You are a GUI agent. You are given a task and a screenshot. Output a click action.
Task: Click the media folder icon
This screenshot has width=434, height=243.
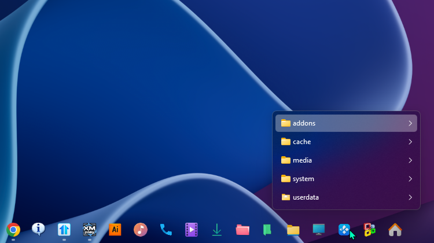[286, 160]
